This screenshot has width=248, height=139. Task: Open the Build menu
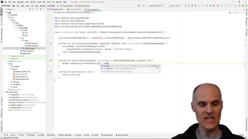(40, 2)
